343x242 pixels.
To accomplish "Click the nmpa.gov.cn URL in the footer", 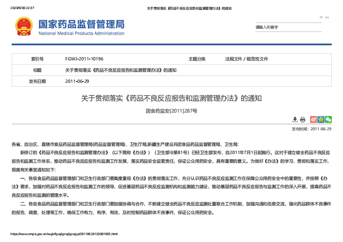I will 64,234.
